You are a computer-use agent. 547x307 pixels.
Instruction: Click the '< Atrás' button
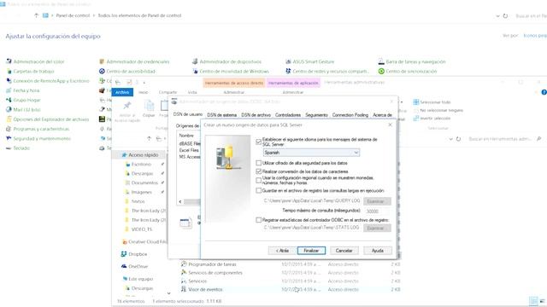[x=282, y=251]
